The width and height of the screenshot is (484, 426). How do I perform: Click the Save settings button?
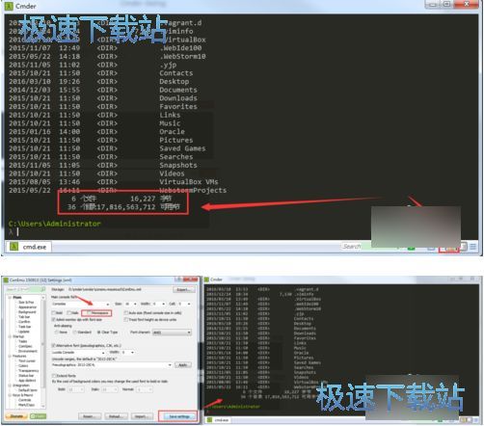tap(179, 416)
